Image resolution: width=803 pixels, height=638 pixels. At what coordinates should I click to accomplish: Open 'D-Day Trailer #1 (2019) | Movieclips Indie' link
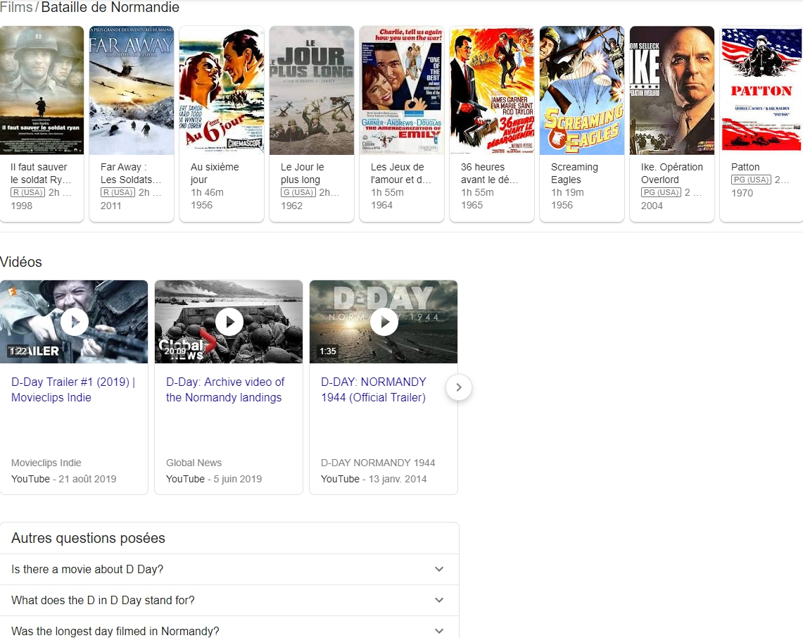(x=73, y=389)
